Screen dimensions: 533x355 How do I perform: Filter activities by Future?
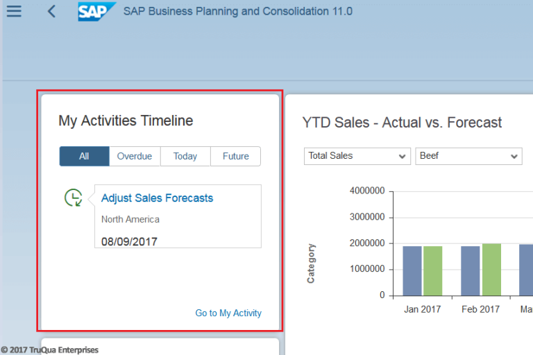[235, 156]
